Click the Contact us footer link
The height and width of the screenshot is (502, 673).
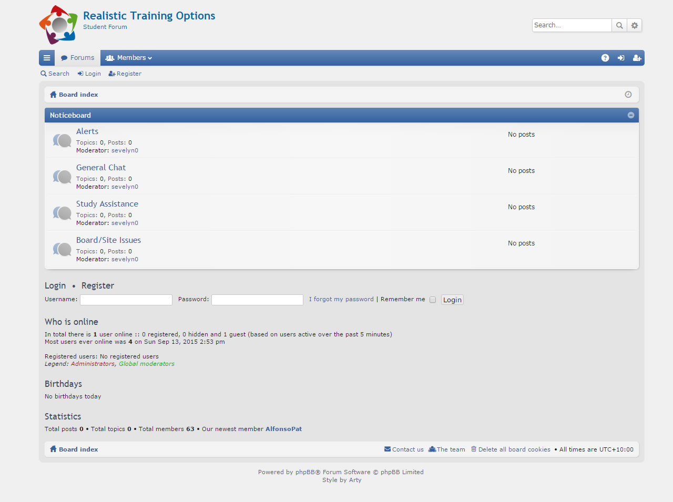[404, 449]
